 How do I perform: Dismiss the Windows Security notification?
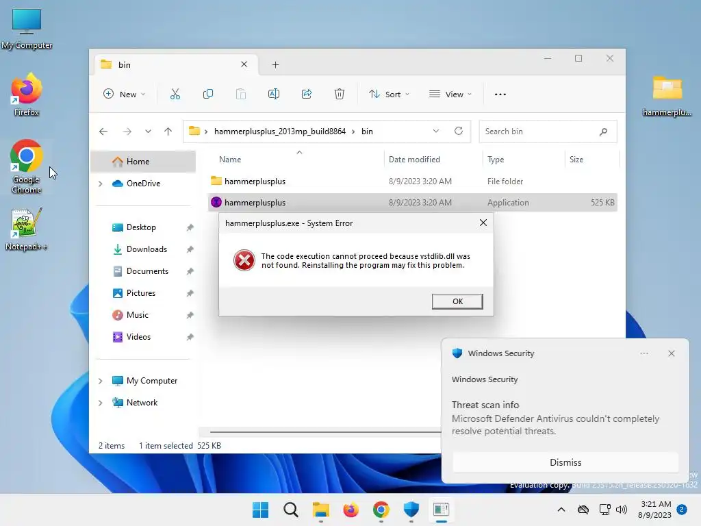tap(565, 462)
